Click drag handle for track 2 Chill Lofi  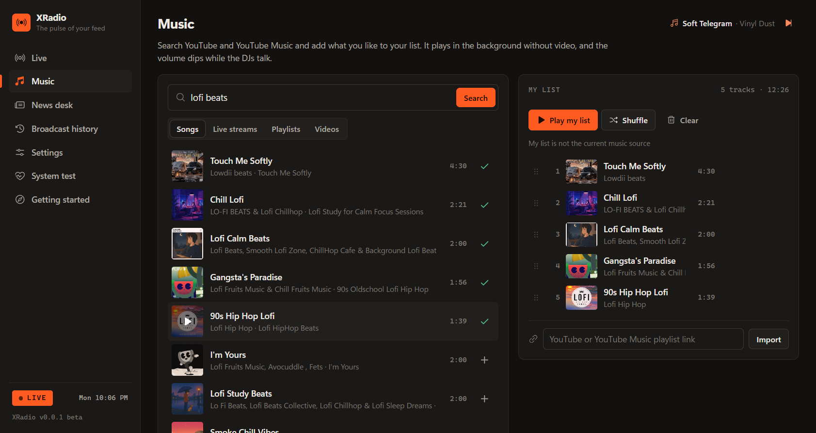coord(536,203)
